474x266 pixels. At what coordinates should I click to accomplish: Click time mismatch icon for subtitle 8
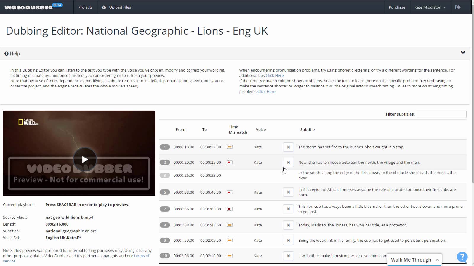click(x=230, y=225)
